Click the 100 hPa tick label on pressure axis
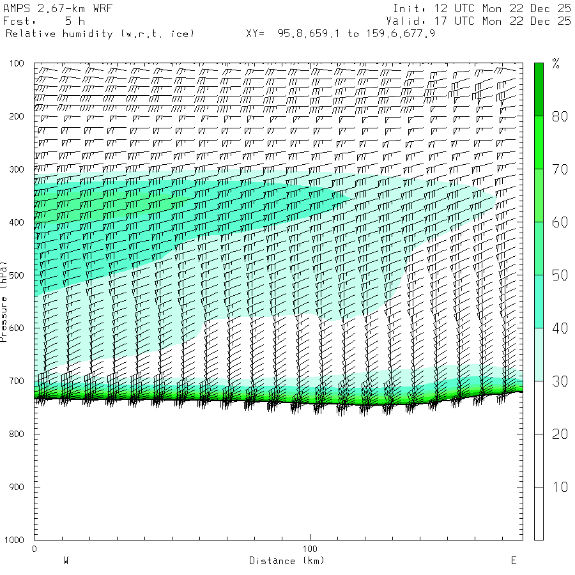575x575 pixels. click(x=17, y=64)
